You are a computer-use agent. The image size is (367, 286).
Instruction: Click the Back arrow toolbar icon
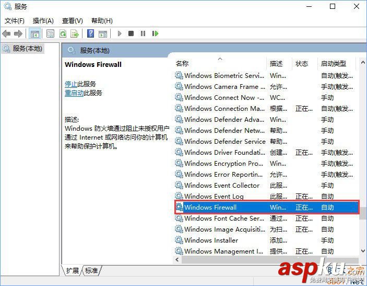(6, 34)
